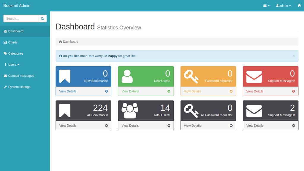
Task: Click the search magnifier button
Action: pos(42,19)
